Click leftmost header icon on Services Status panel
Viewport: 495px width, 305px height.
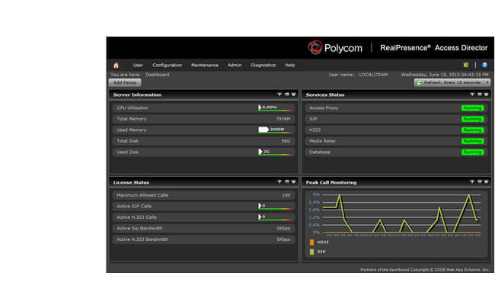[472, 95]
